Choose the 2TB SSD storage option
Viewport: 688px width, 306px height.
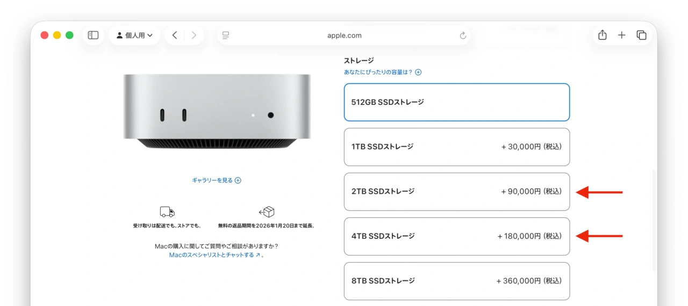456,192
